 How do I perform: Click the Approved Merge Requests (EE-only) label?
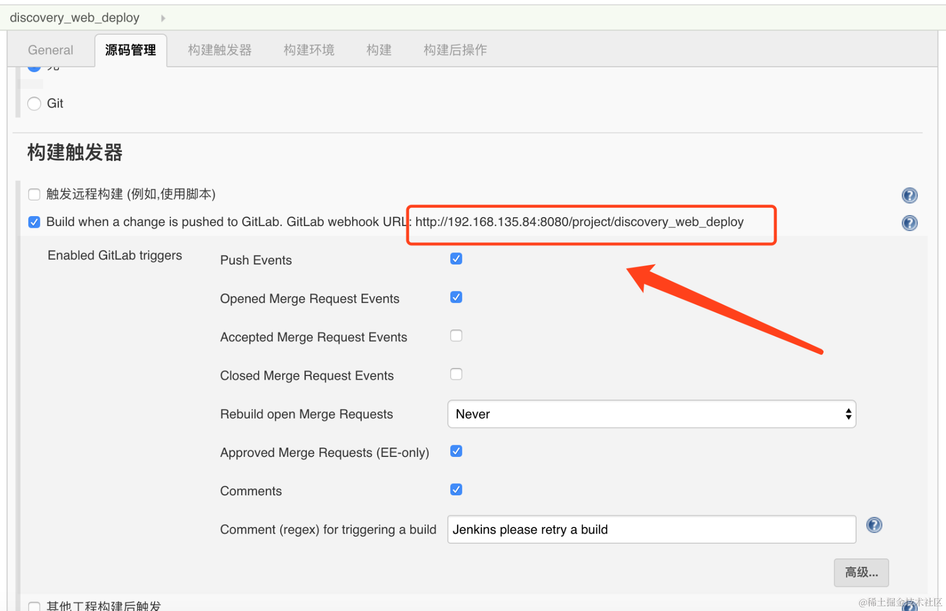[x=325, y=453]
